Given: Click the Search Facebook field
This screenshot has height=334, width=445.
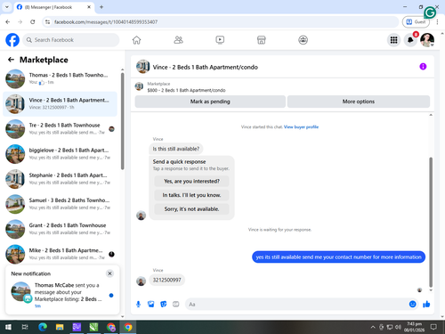Looking at the screenshot, I should [x=71, y=40].
